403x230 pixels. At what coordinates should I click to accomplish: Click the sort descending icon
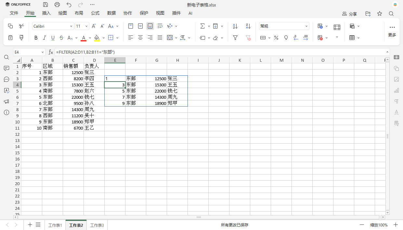(x=248, y=26)
